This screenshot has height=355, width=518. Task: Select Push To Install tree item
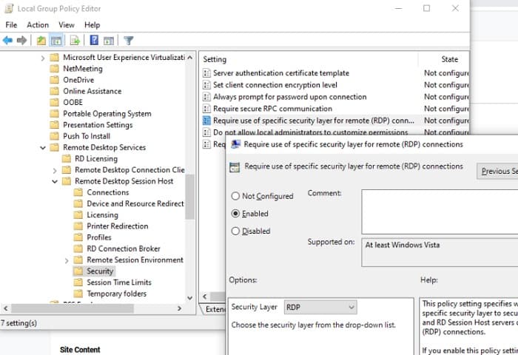pyautogui.click(x=87, y=136)
